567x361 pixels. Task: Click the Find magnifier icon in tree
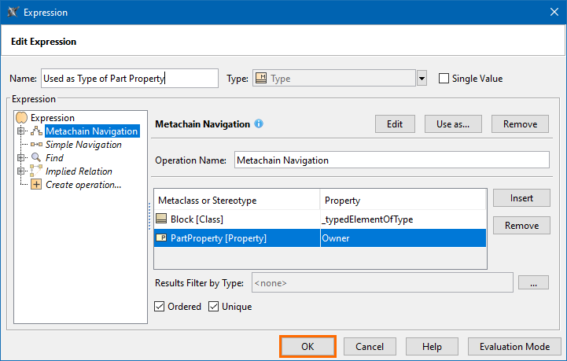(x=36, y=158)
